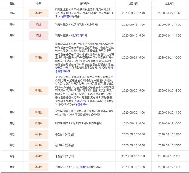Click 발효시각 2020-08-20 16:00
The height and width of the screenshot is (173, 189).
170,91
